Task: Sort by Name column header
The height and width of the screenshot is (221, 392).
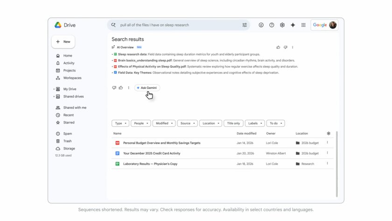Action: [x=117, y=134]
